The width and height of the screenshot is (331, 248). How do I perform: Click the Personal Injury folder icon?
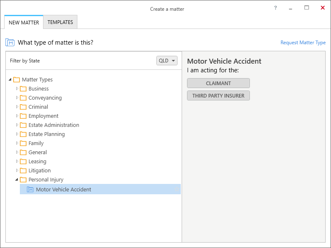[x=23, y=180]
